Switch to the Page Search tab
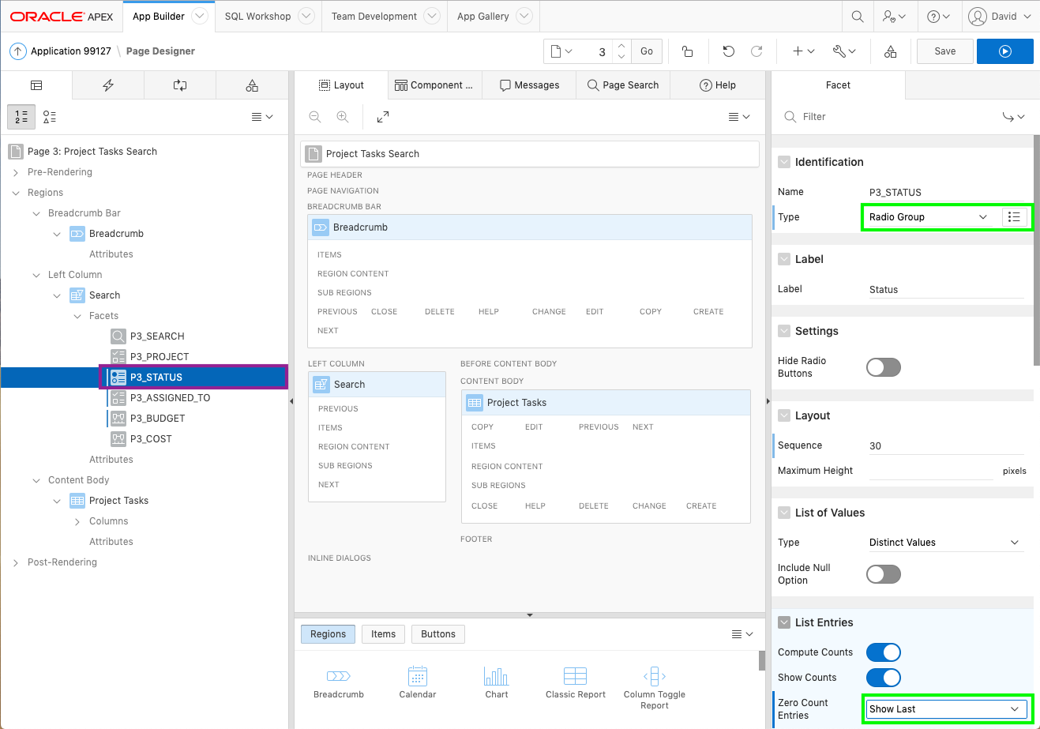The image size is (1040, 729). point(623,85)
